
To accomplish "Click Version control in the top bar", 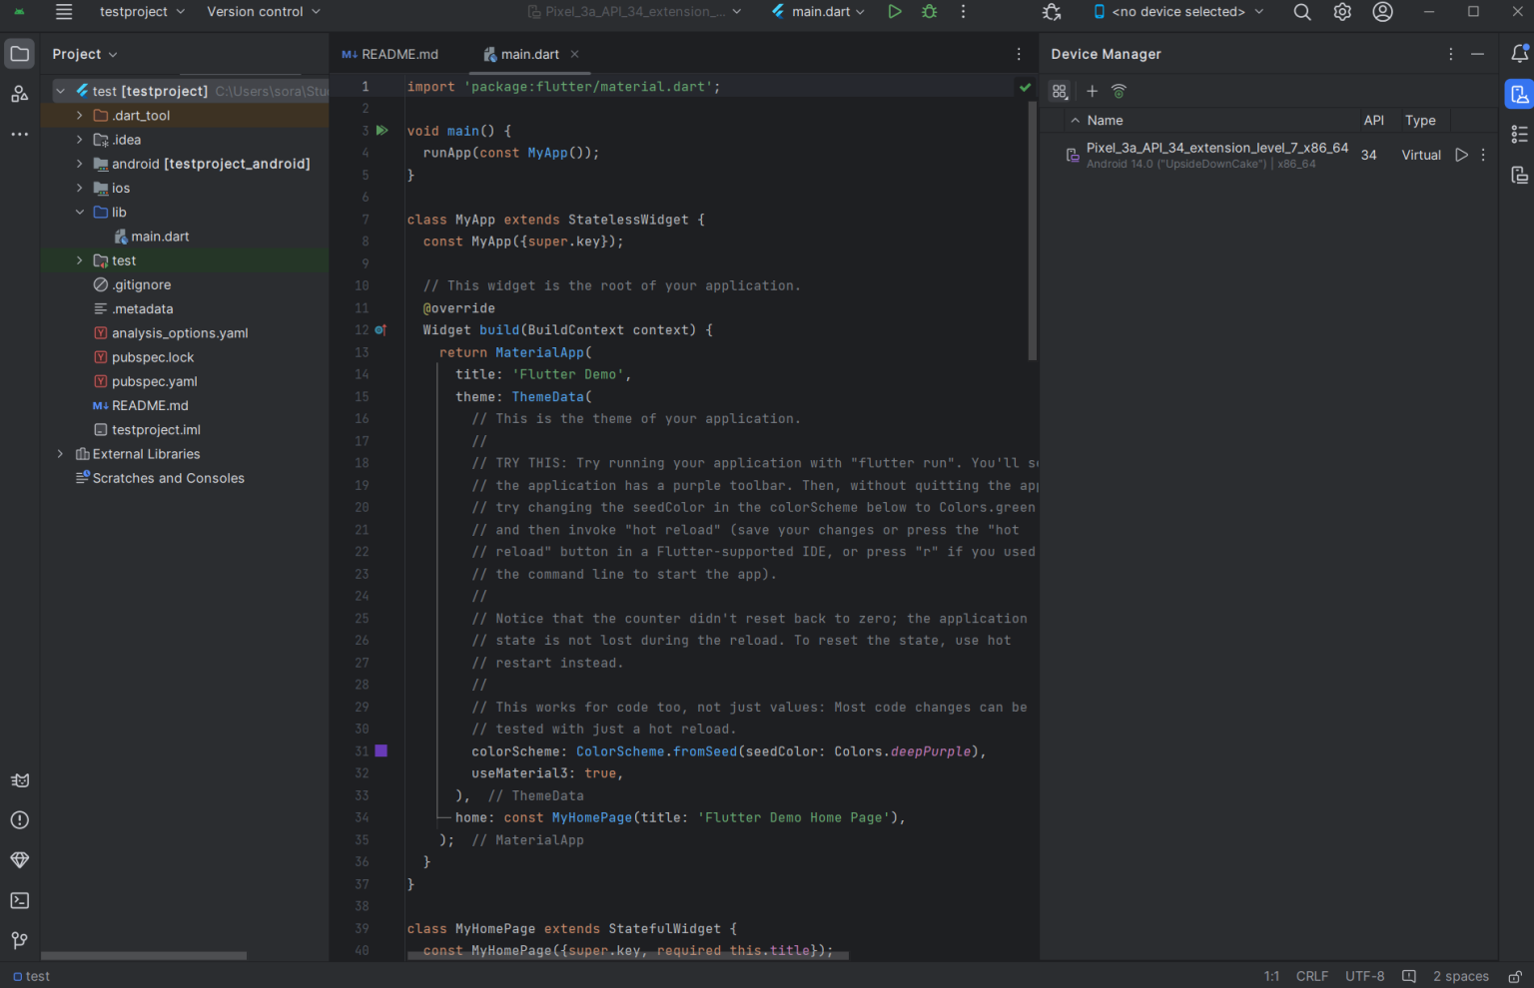I will [x=256, y=12].
